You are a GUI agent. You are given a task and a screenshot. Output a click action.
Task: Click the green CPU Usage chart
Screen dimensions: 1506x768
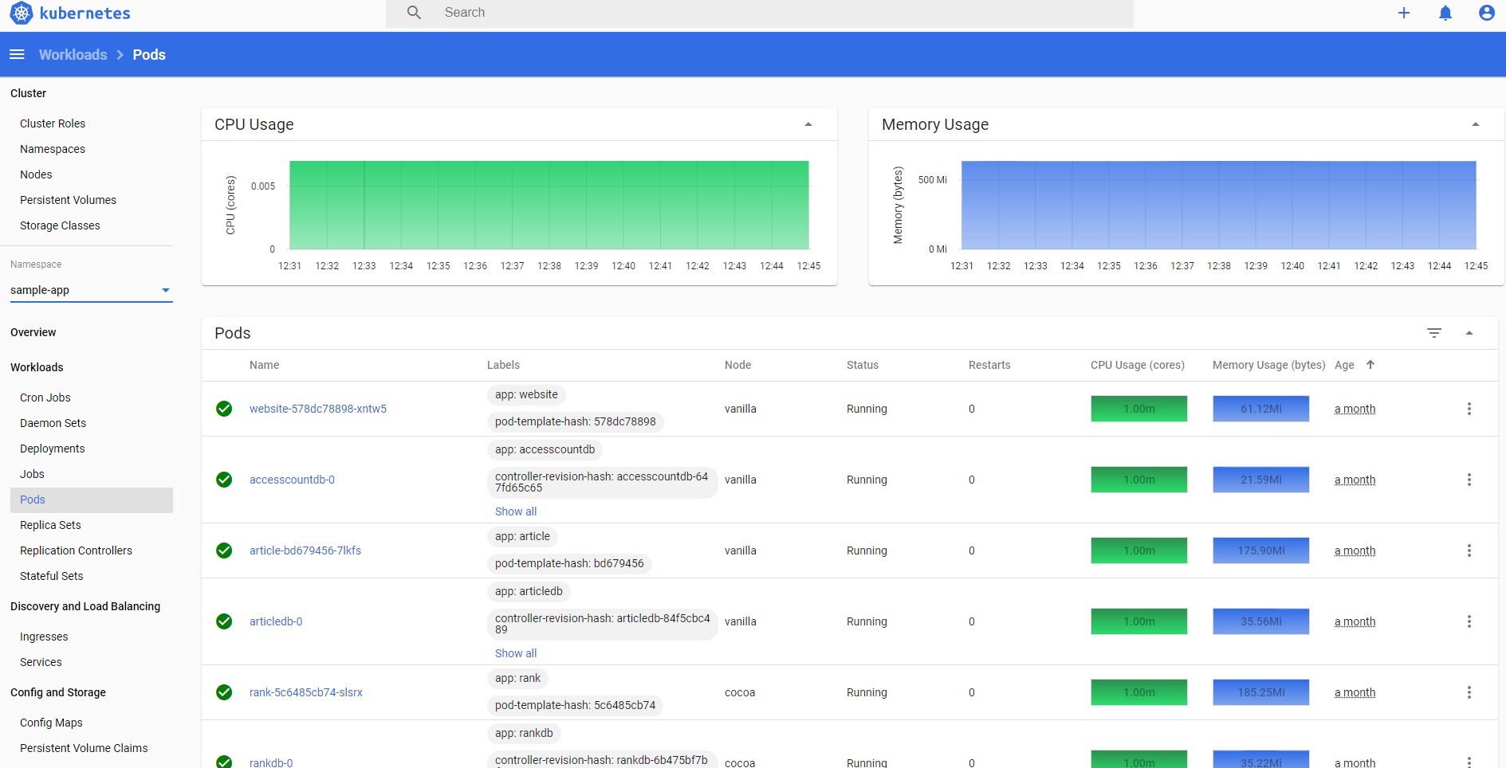(549, 205)
